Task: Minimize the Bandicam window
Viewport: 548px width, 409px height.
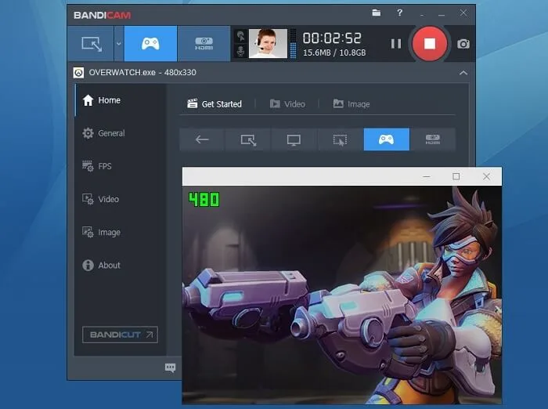Action: (x=442, y=14)
